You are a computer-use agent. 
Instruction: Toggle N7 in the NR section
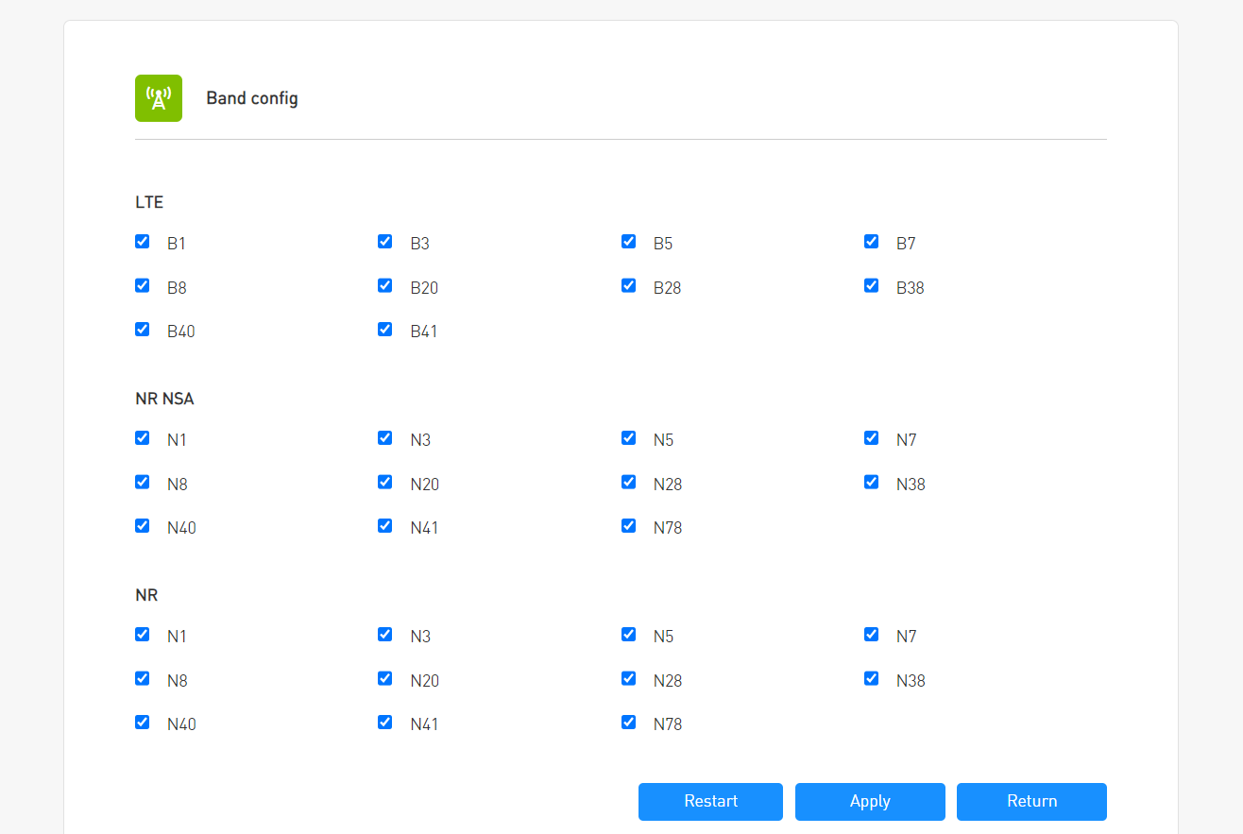(x=872, y=635)
